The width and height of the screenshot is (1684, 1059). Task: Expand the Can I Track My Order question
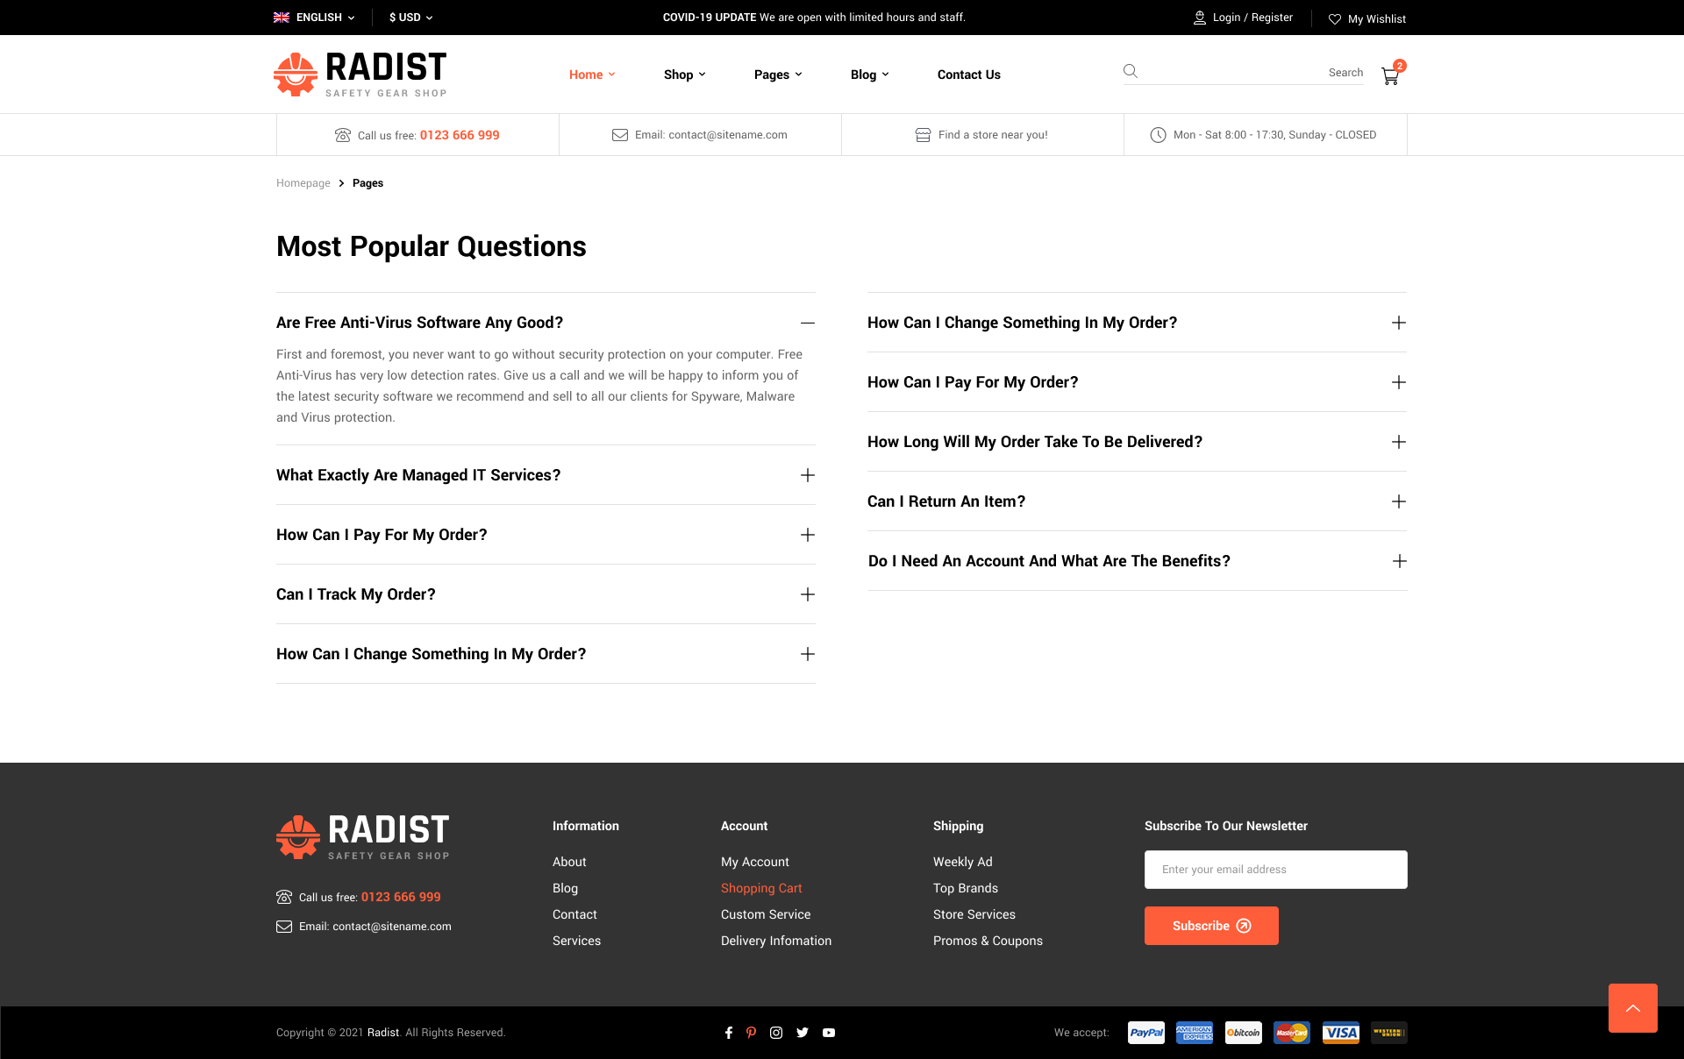[x=808, y=594]
